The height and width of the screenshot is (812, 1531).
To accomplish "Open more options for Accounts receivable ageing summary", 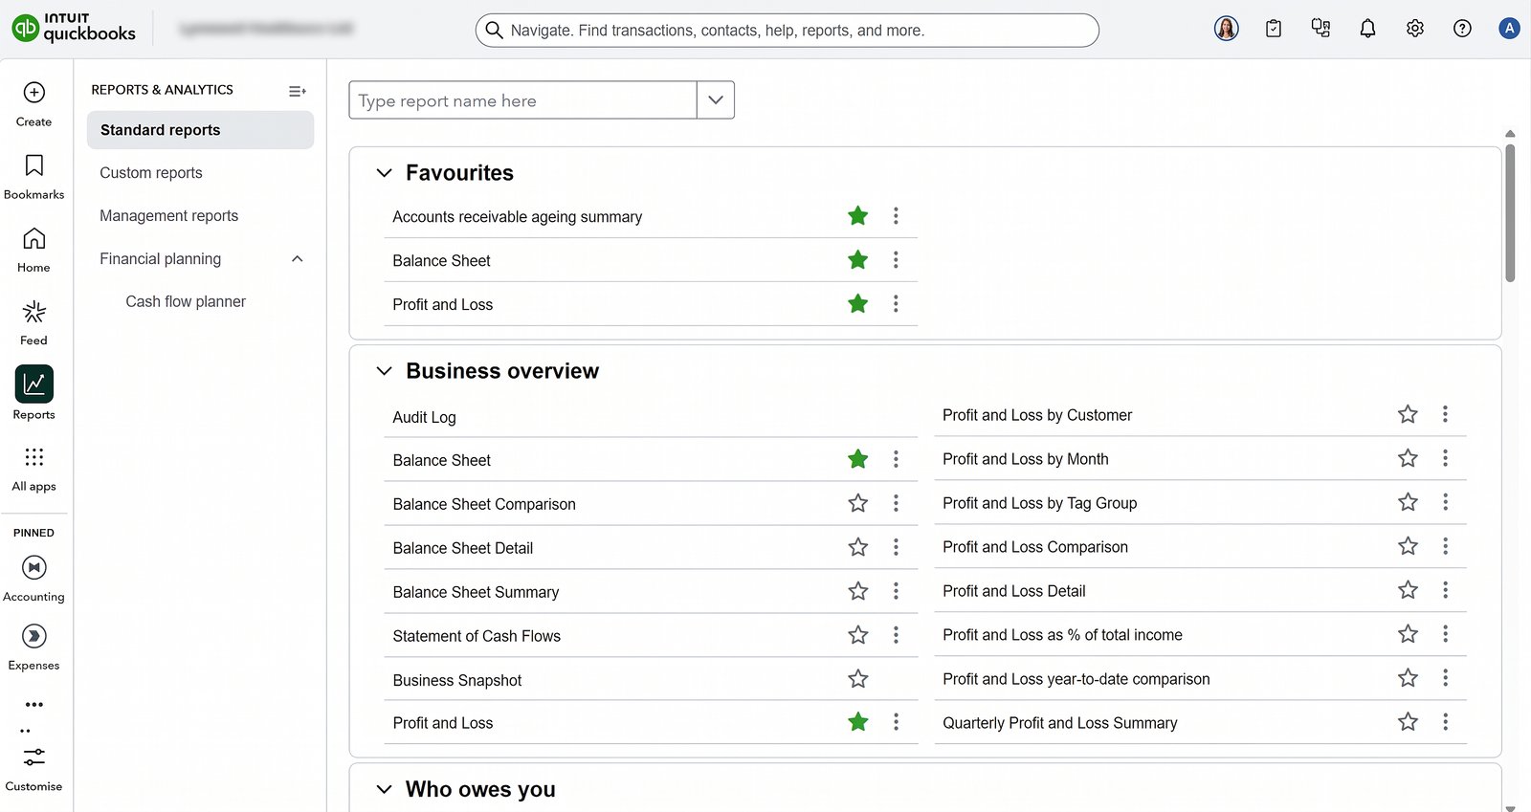I will pyautogui.click(x=896, y=216).
